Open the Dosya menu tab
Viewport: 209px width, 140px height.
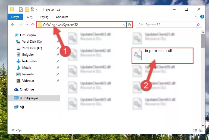[15, 17]
